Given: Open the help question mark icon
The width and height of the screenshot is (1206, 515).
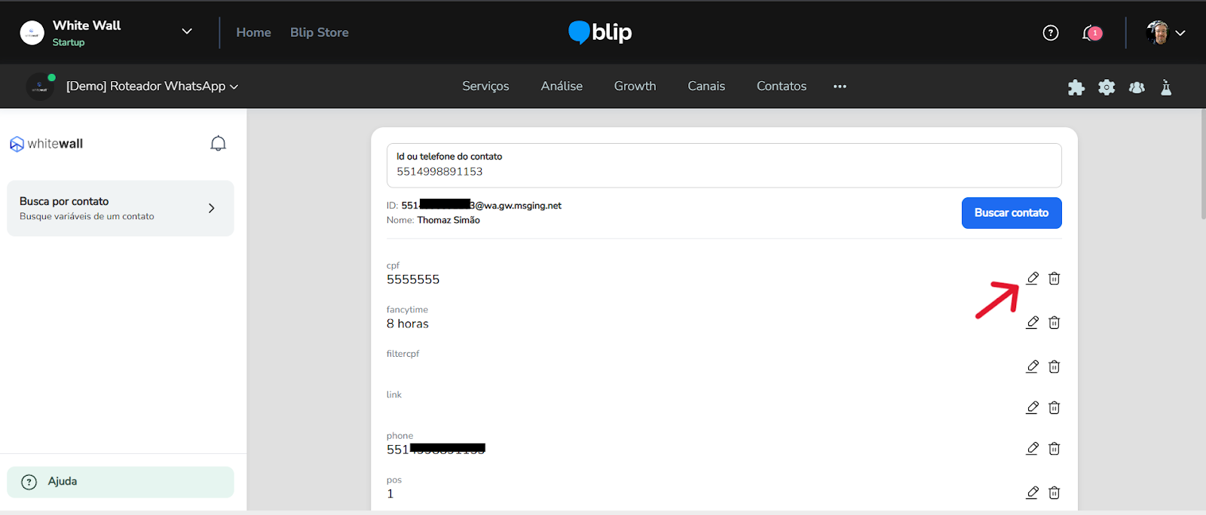Looking at the screenshot, I should tap(1050, 32).
